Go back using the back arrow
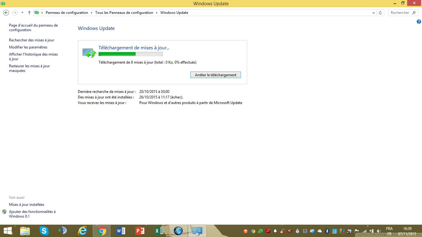The image size is (422, 237). (6, 13)
